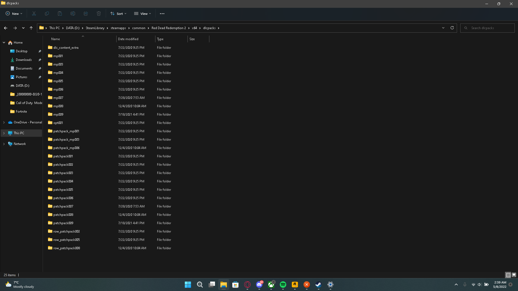518x291 pixels.
Task: Expand Network tree node
Action: (x=4, y=144)
